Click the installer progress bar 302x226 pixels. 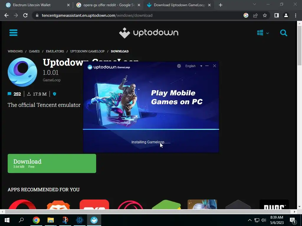point(151,129)
